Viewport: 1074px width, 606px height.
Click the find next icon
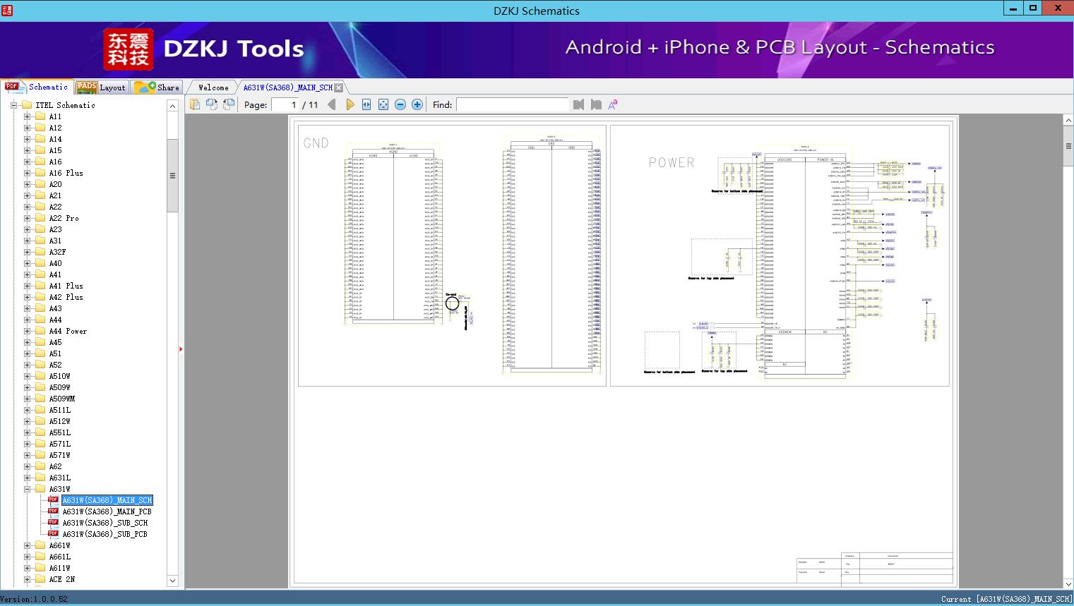click(x=596, y=104)
